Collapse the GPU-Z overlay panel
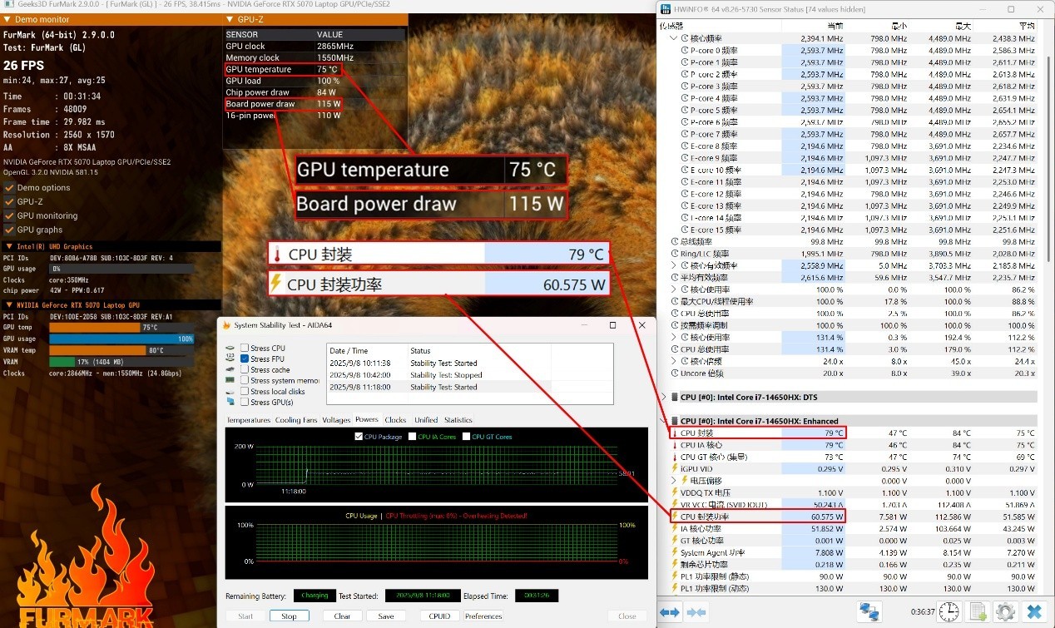 230,19
